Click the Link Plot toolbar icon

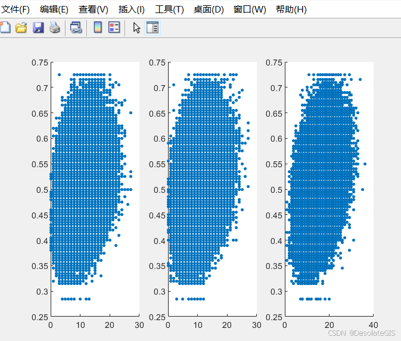point(76,27)
